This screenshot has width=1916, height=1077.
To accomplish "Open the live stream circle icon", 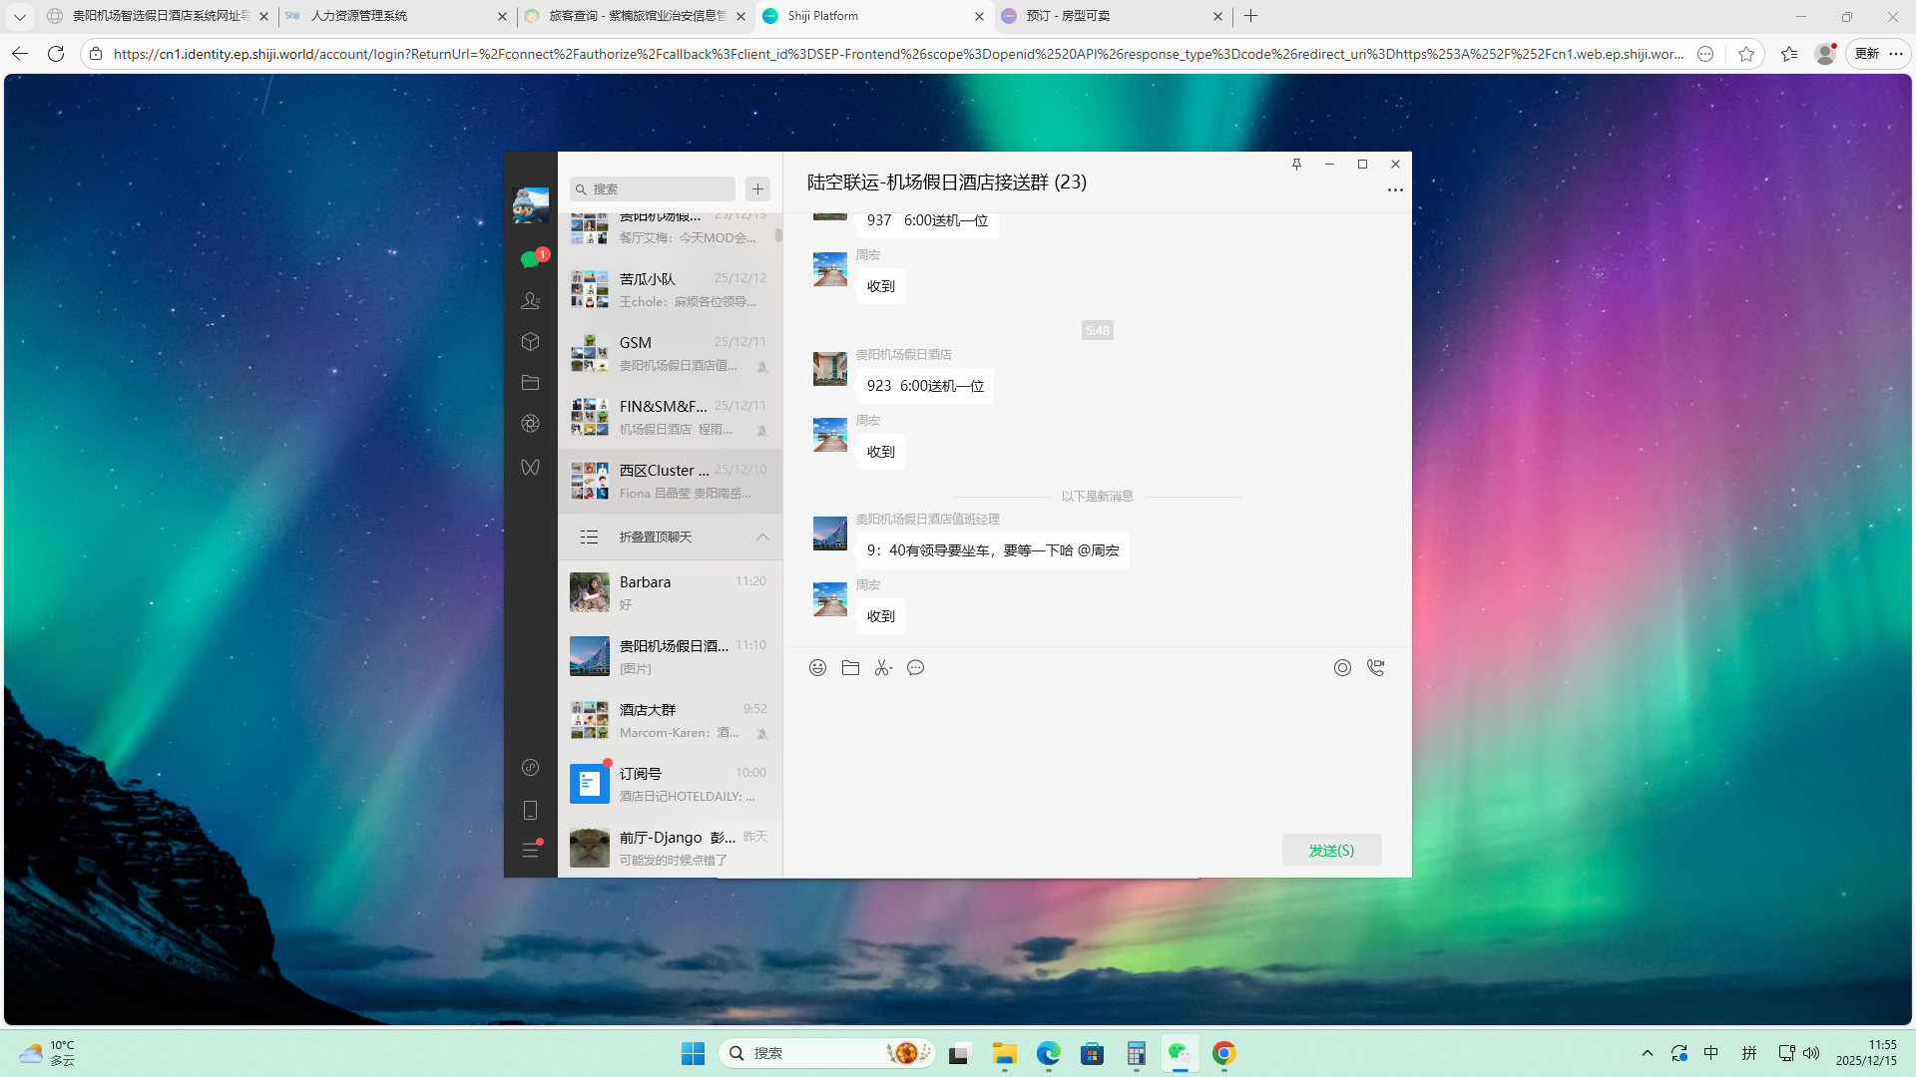I will click(x=1342, y=668).
